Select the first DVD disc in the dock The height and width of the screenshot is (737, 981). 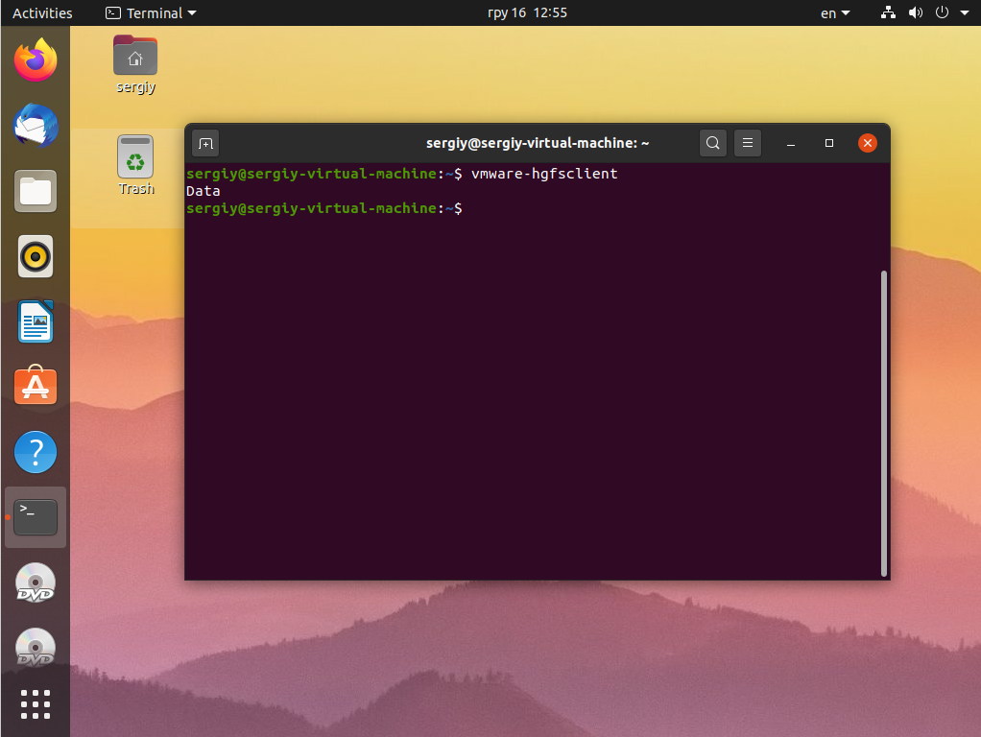pos(36,583)
